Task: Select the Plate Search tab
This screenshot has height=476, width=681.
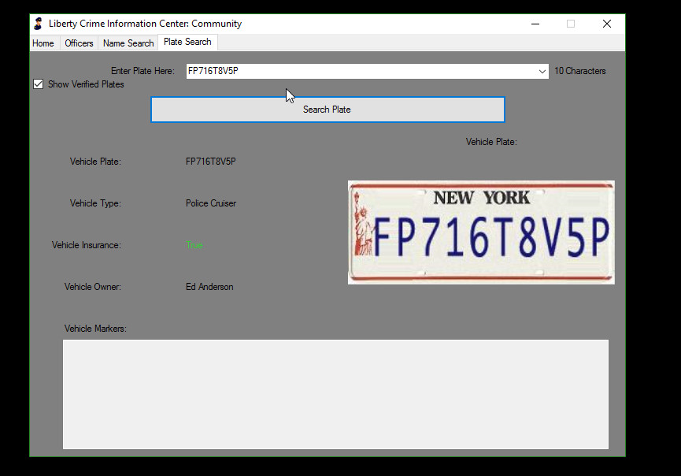Action: click(x=187, y=43)
